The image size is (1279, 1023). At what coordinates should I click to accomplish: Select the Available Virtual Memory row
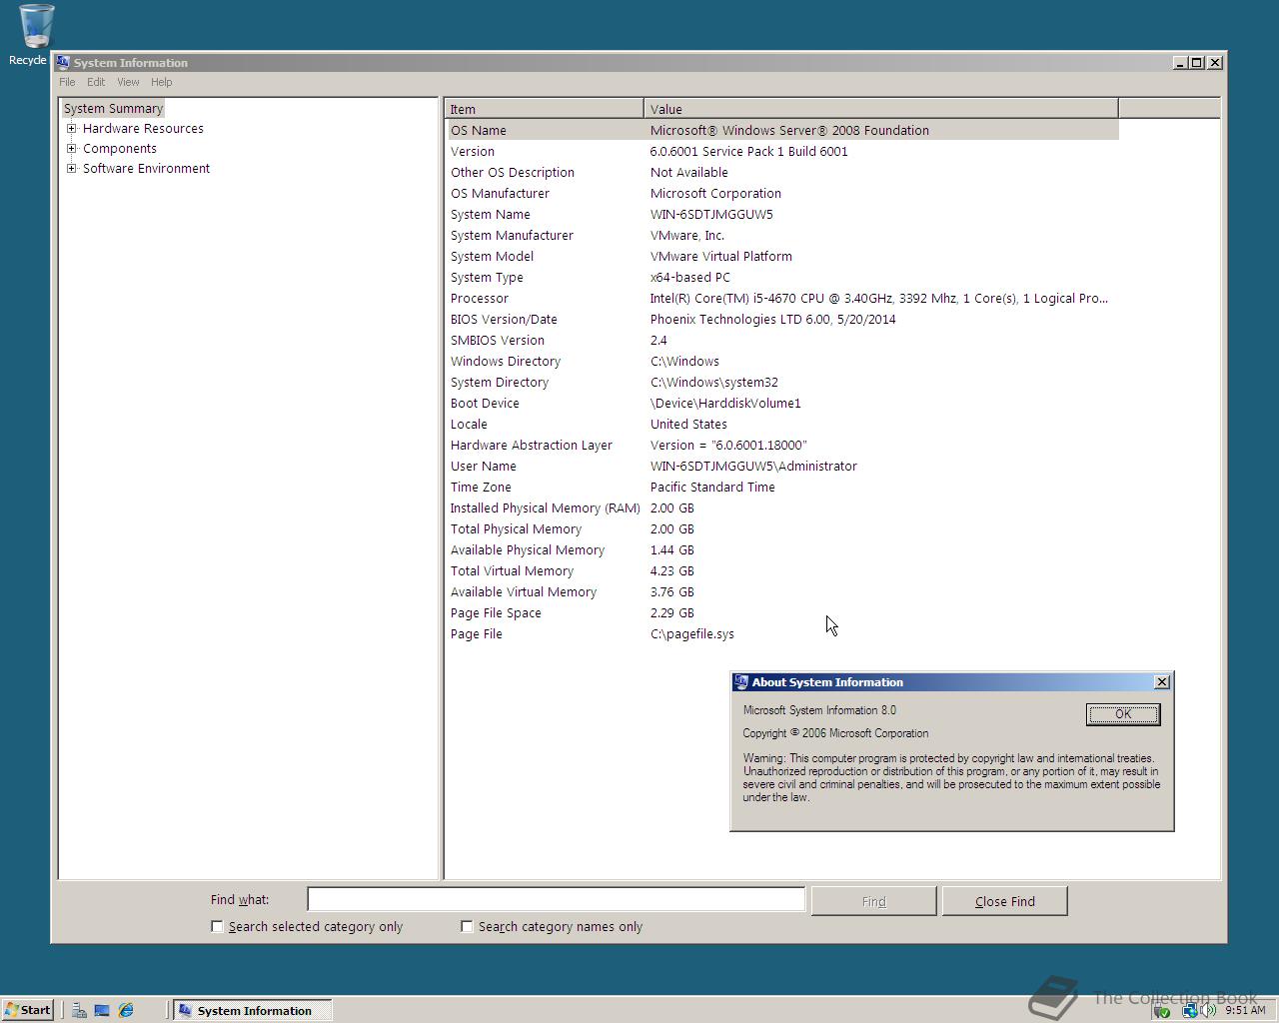coord(782,591)
